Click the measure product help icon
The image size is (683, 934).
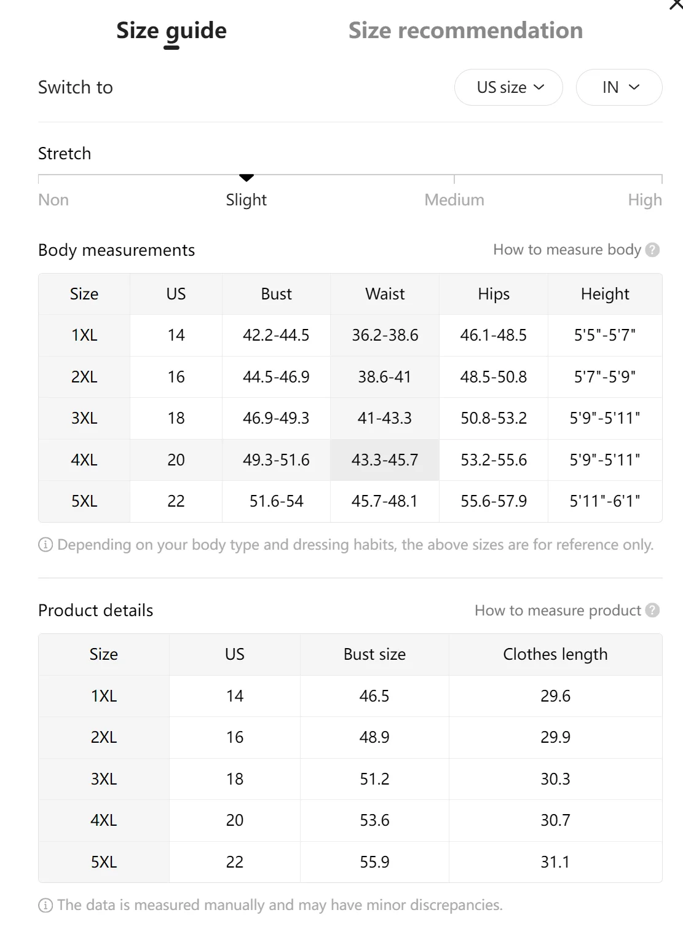[x=653, y=611]
